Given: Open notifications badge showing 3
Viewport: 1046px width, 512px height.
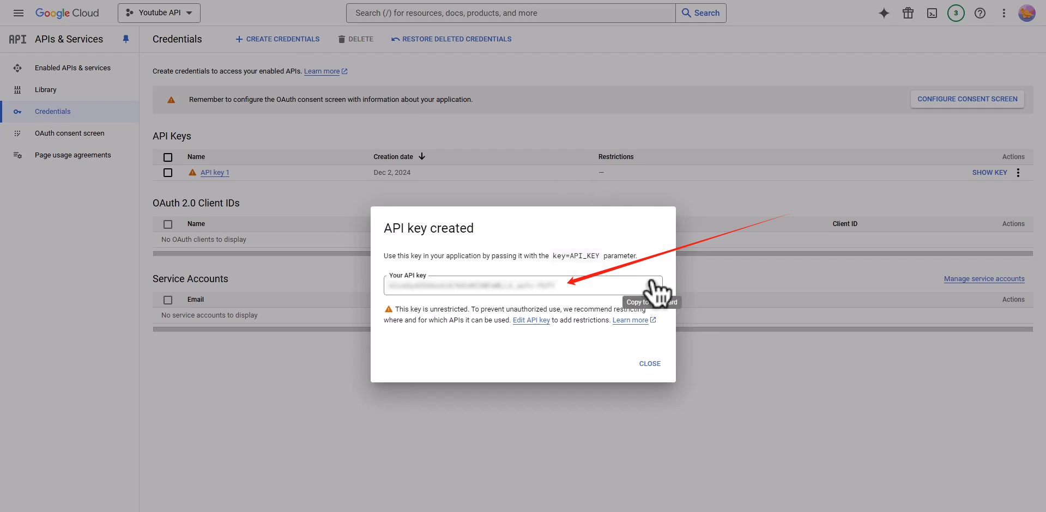Looking at the screenshot, I should tap(956, 13).
